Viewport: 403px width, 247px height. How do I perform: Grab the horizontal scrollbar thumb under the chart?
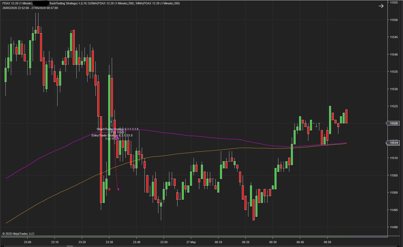pyautogui.click(x=70, y=246)
